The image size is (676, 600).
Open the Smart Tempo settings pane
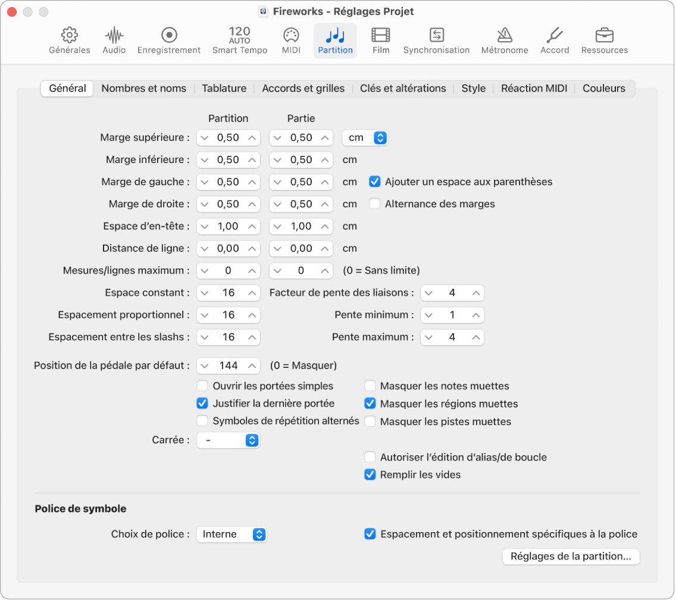(240, 40)
